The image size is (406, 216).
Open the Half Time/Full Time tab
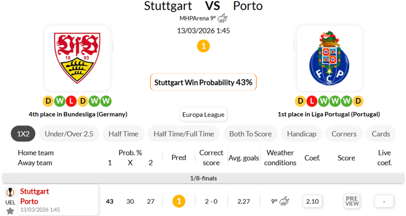[x=184, y=134]
